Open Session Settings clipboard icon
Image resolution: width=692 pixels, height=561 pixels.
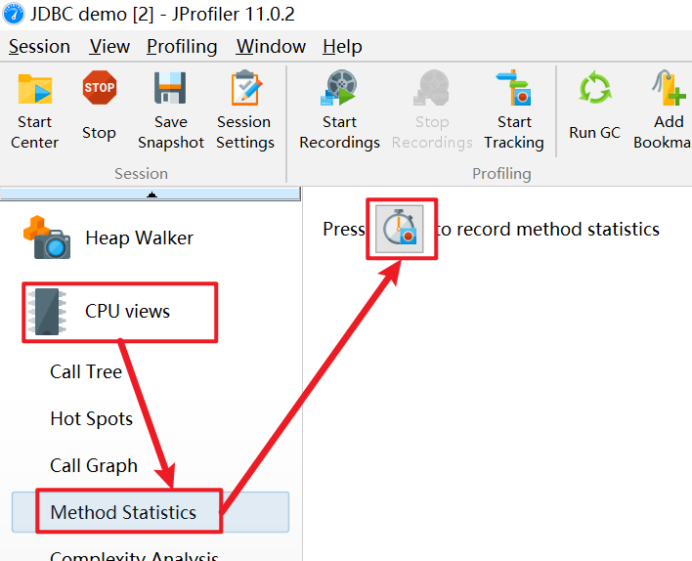click(x=245, y=87)
